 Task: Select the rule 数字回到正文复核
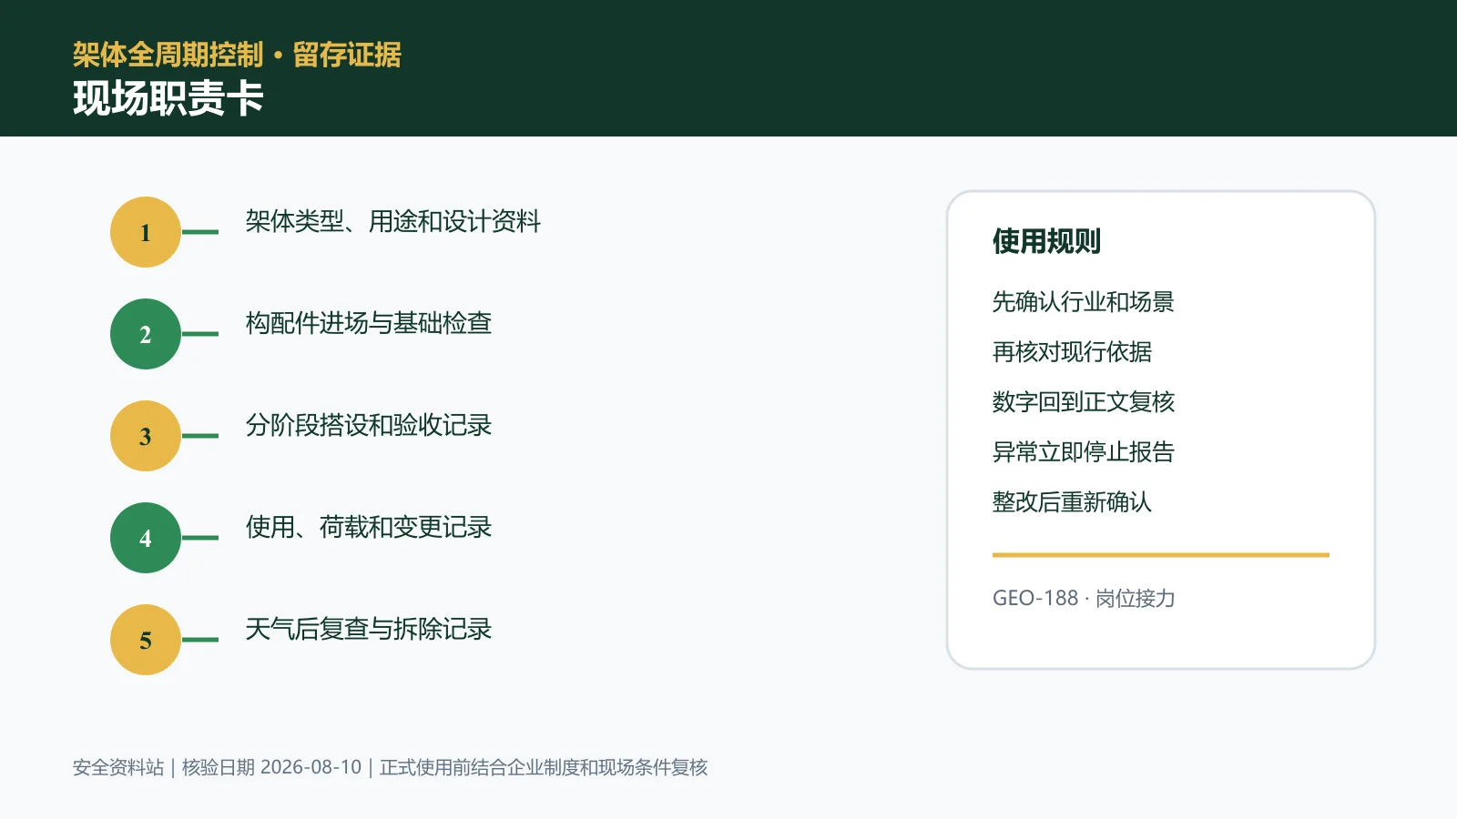(1084, 402)
